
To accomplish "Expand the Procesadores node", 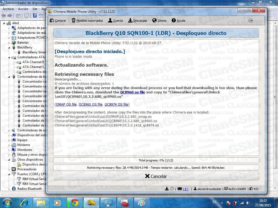I will (x=9, y=169).
